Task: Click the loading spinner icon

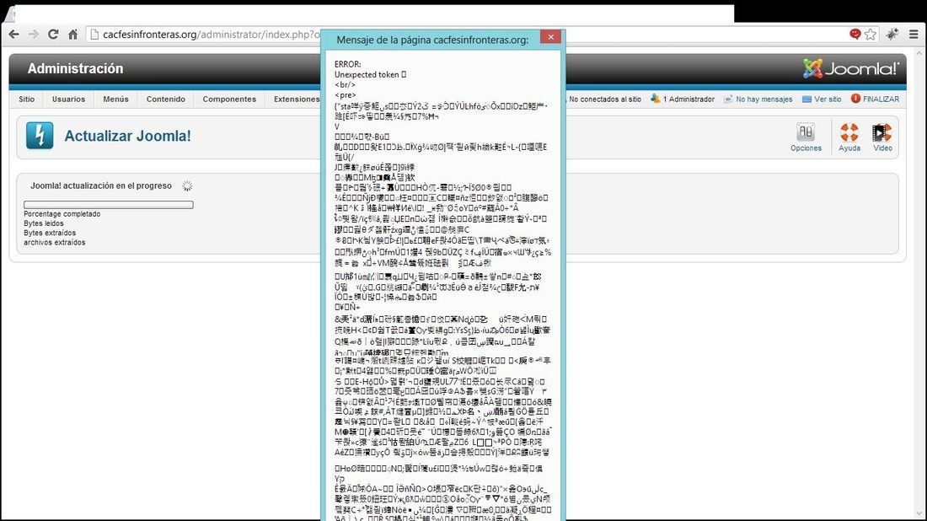Action: pos(187,185)
